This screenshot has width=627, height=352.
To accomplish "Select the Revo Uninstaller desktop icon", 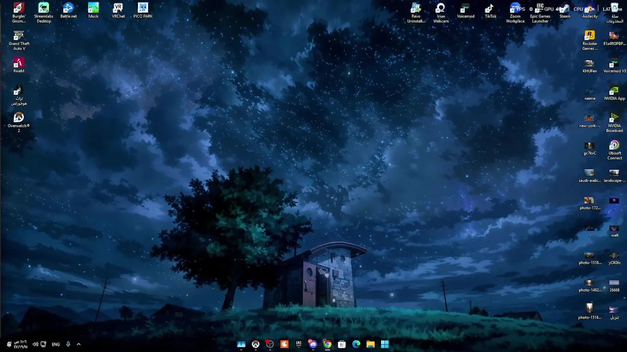I will pyautogui.click(x=416, y=13).
